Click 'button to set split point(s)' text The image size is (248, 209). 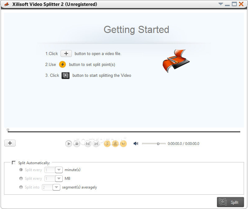(92, 65)
